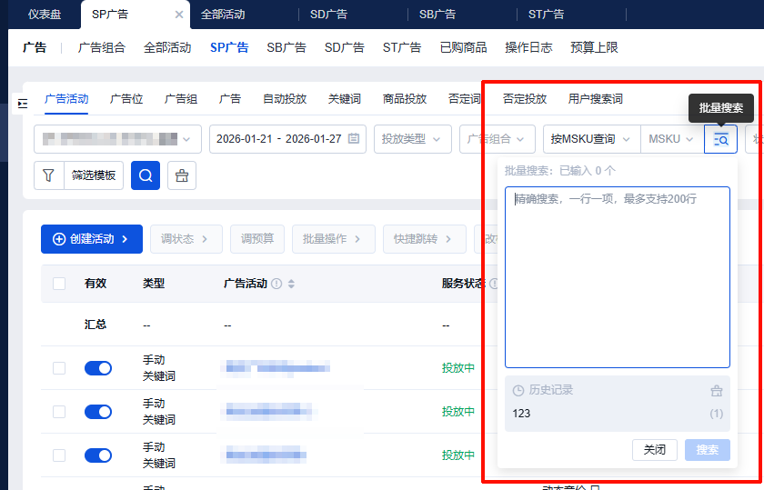Image resolution: width=764 pixels, height=490 pixels.
Task: Click the funnel filter icon beside 筛选模板
Action: tap(49, 175)
